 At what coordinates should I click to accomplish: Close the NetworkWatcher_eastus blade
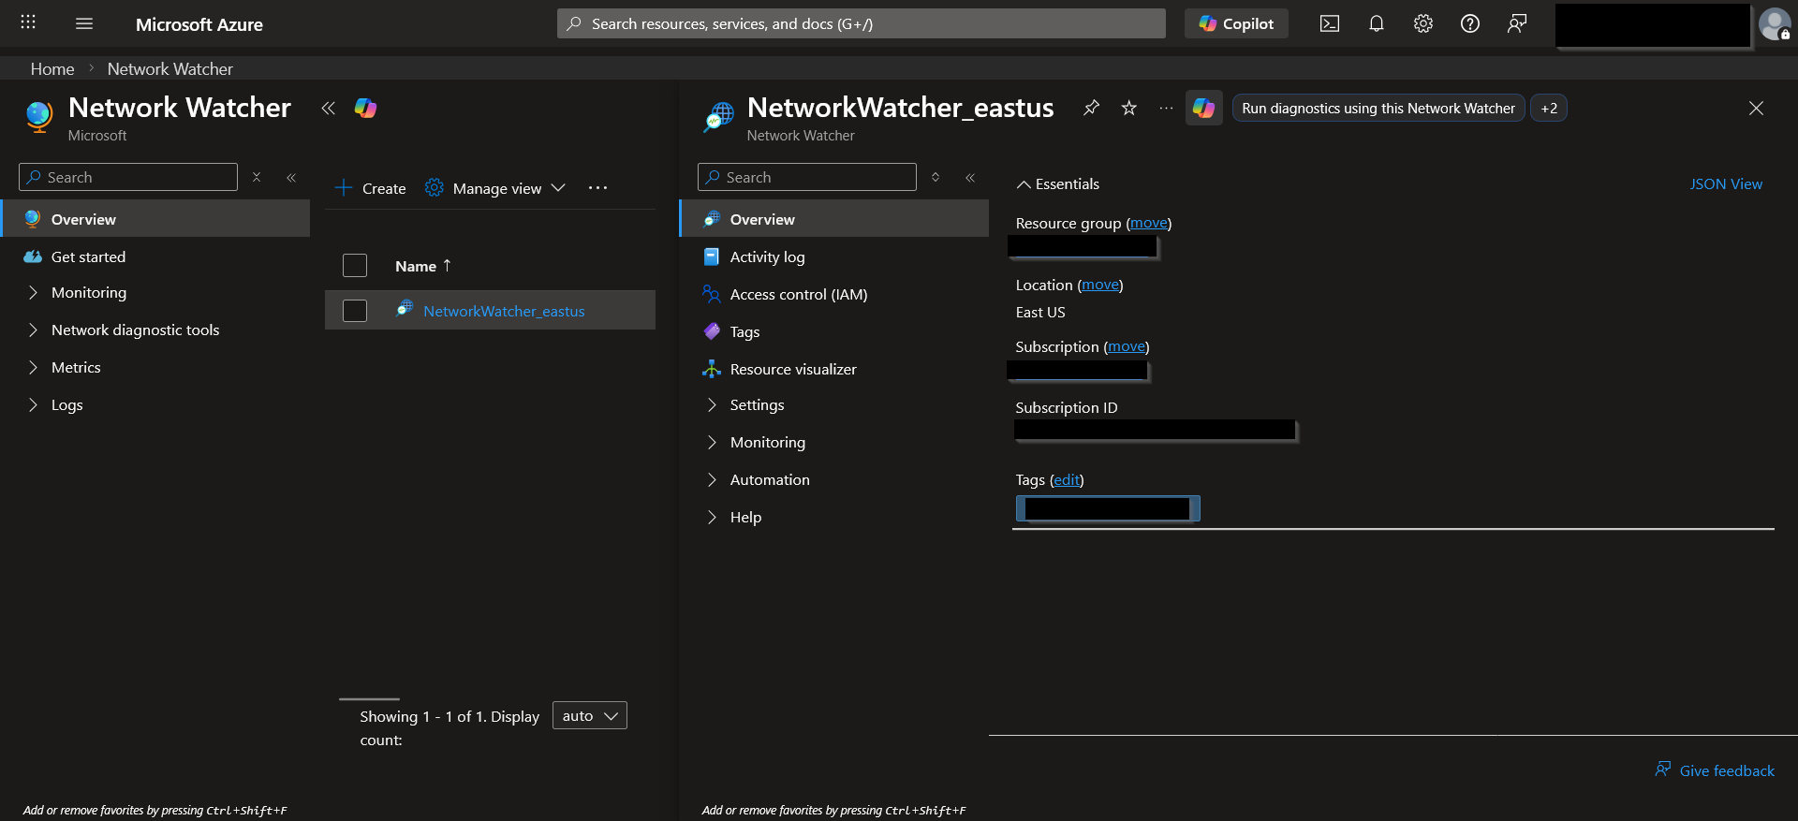[1756, 108]
